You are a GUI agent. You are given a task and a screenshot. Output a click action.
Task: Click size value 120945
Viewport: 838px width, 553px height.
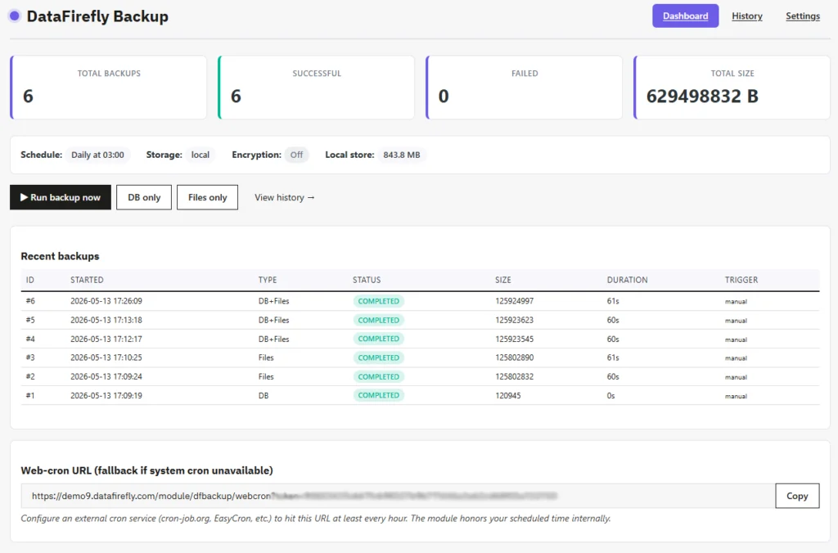(x=507, y=395)
